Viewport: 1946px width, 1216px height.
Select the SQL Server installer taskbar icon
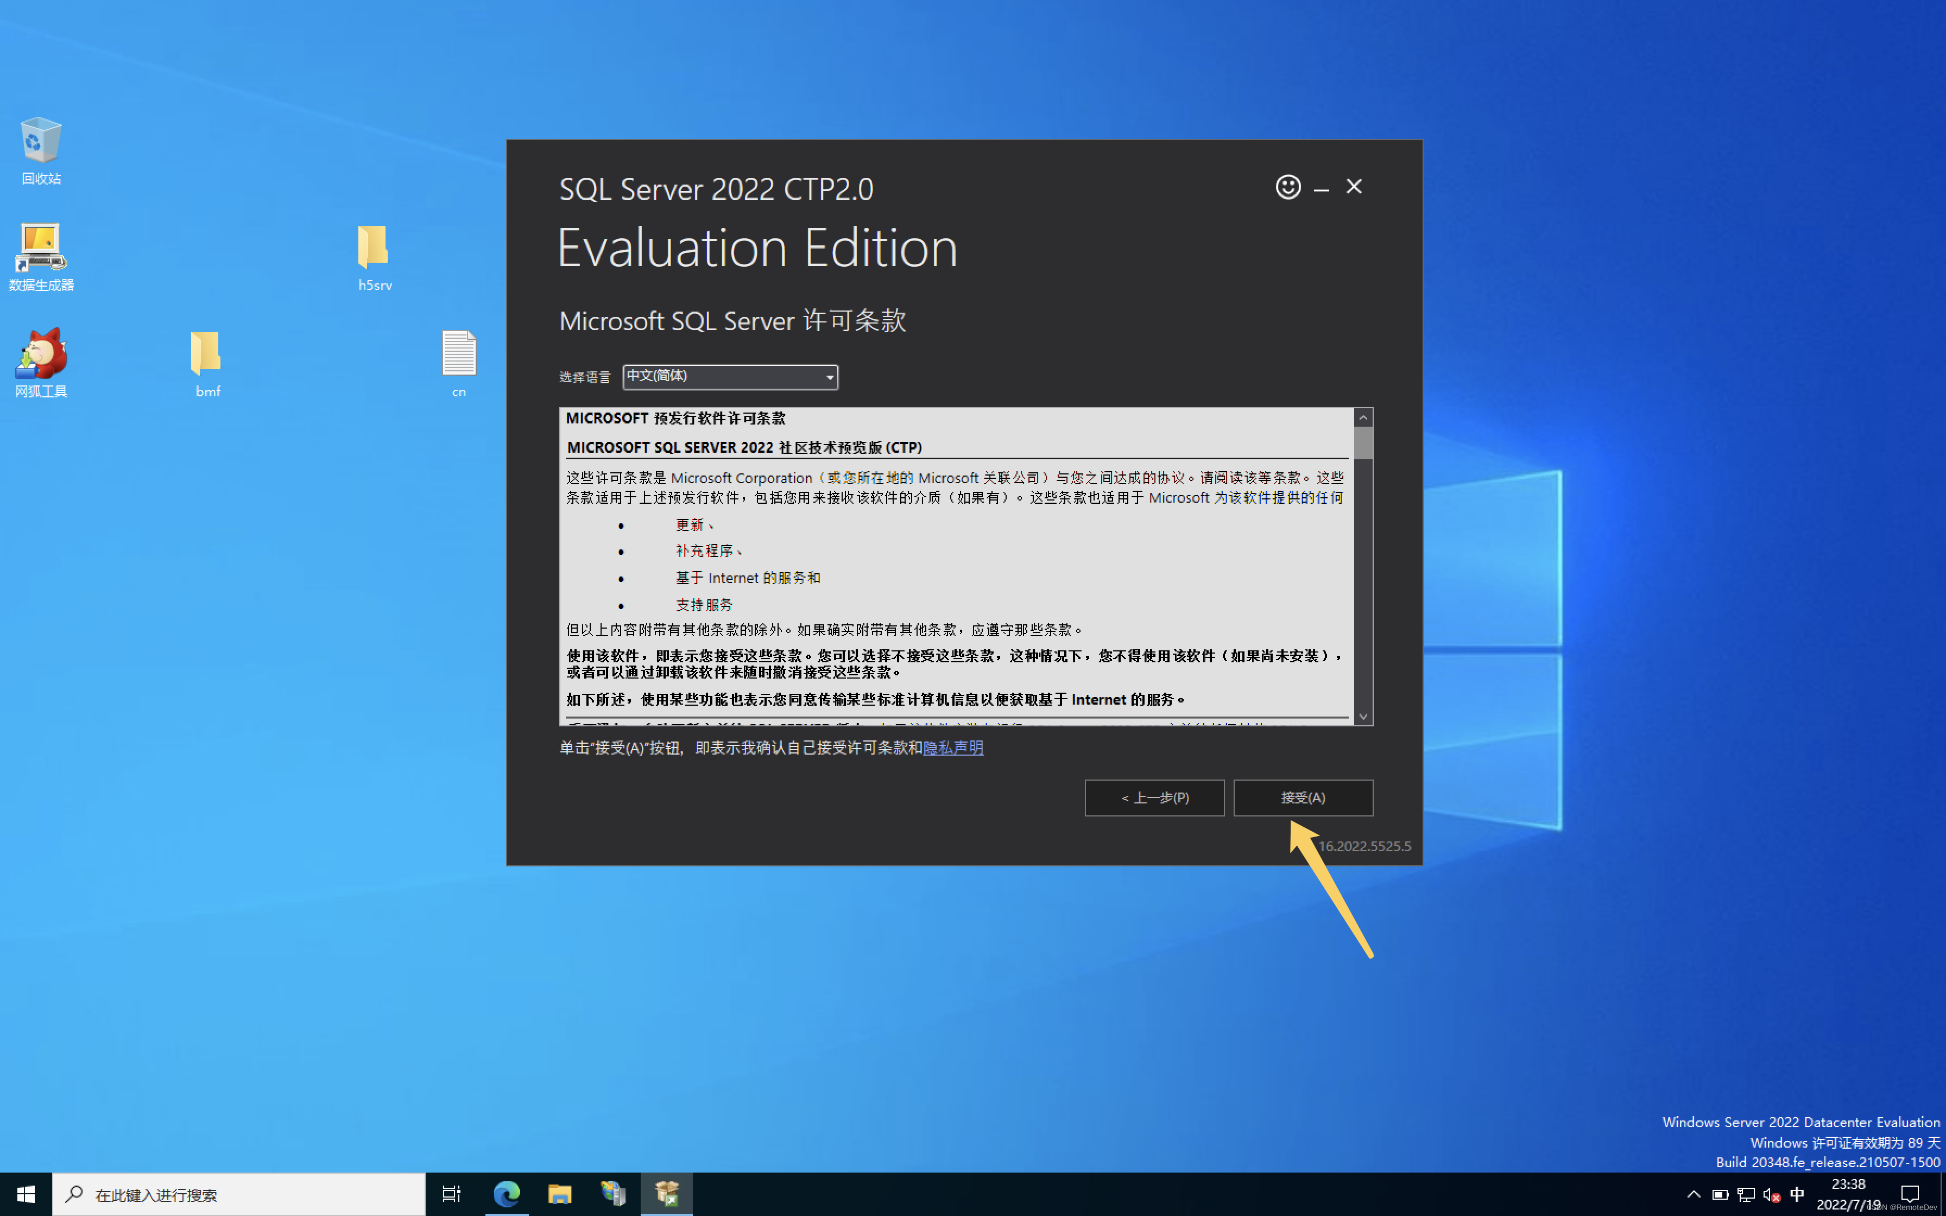(x=667, y=1194)
